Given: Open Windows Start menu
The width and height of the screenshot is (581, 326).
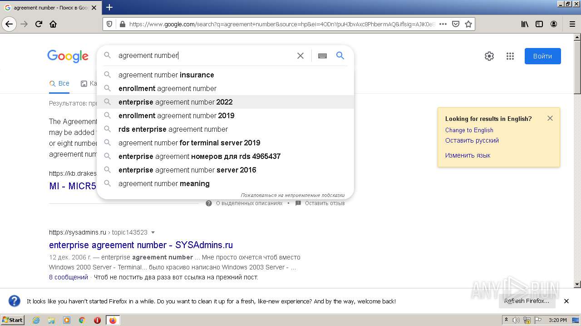Looking at the screenshot, I should (13, 320).
